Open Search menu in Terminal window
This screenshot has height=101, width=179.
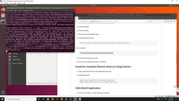pyautogui.click(x=20, y=11)
